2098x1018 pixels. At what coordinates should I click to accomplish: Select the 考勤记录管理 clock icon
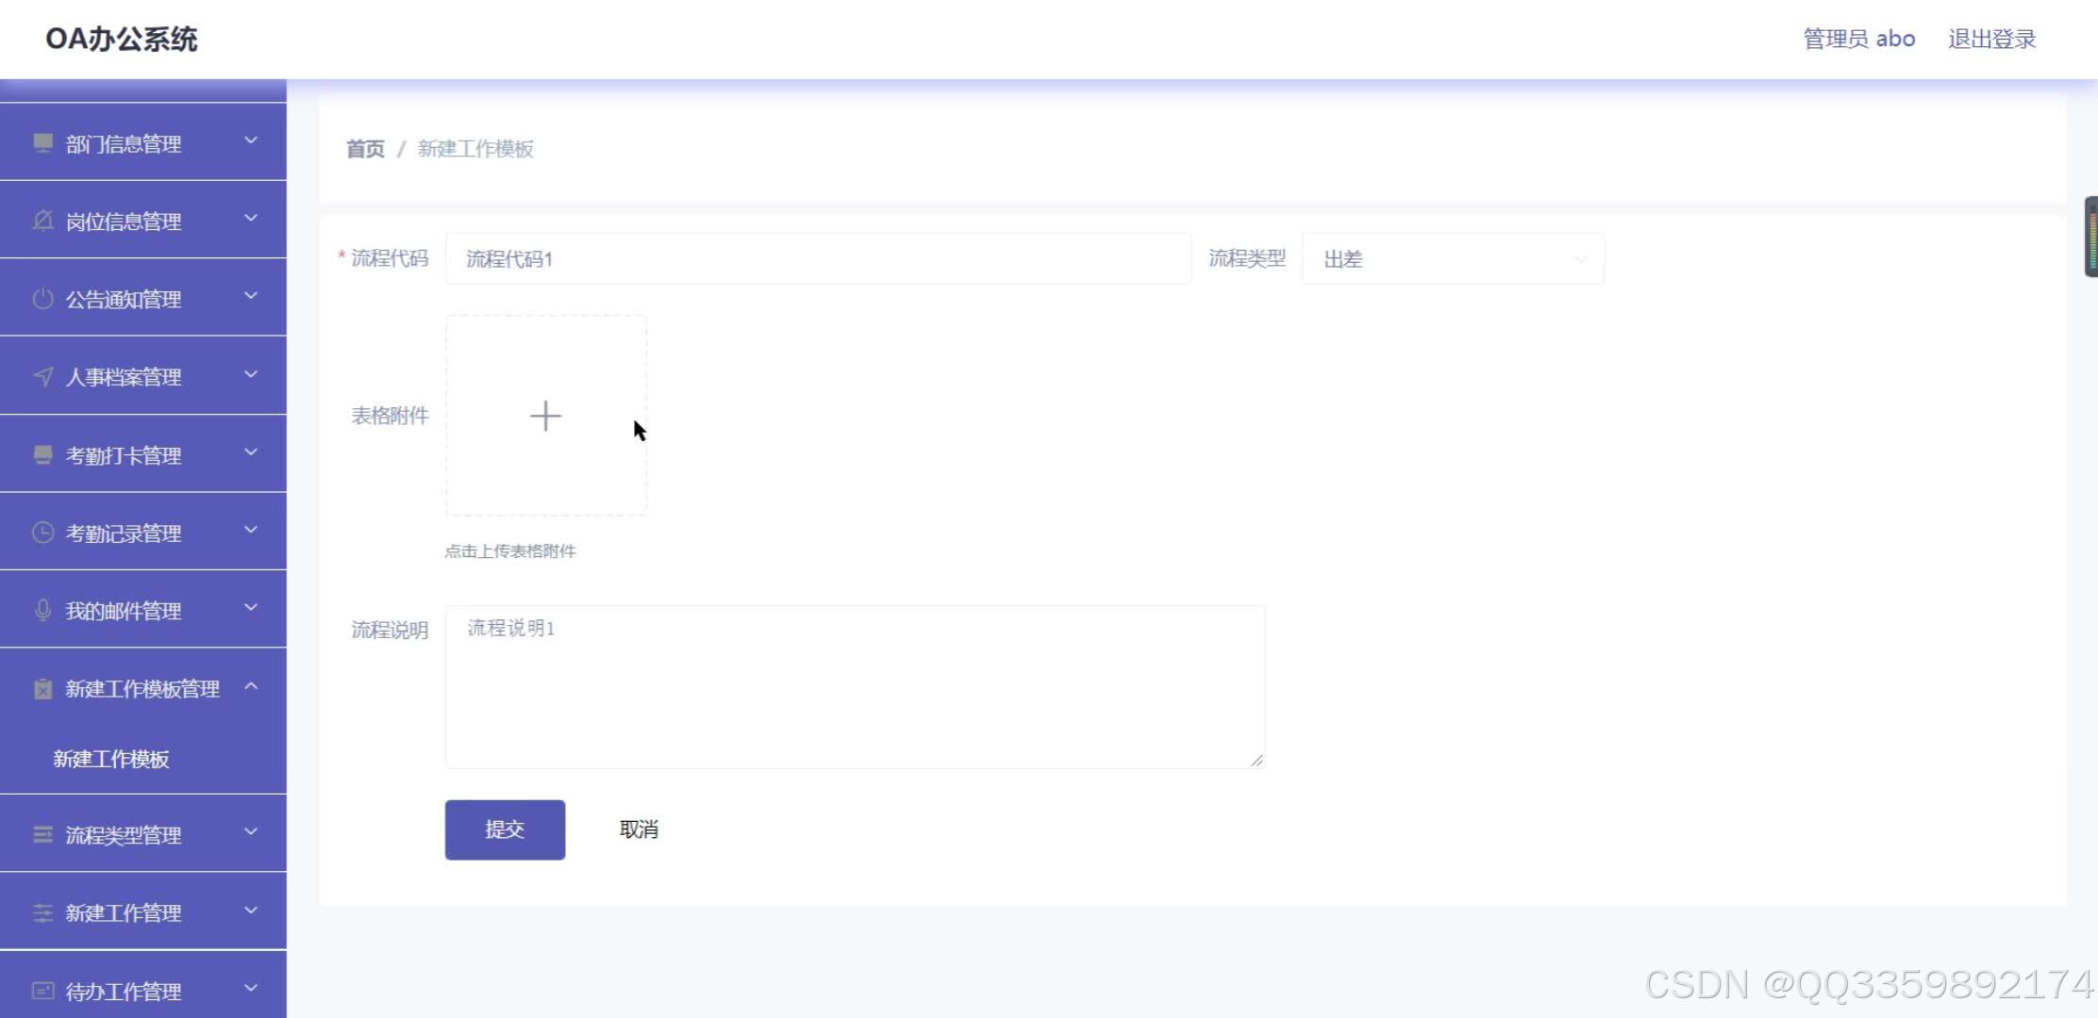point(42,532)
